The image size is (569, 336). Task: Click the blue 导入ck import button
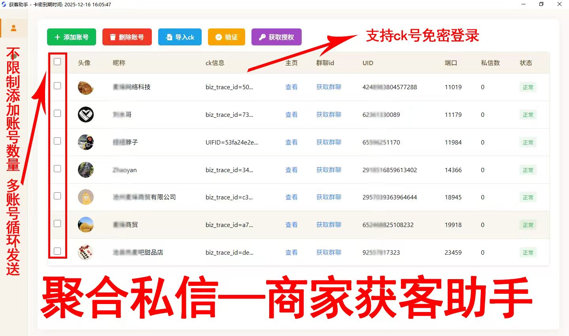point(180,37)
